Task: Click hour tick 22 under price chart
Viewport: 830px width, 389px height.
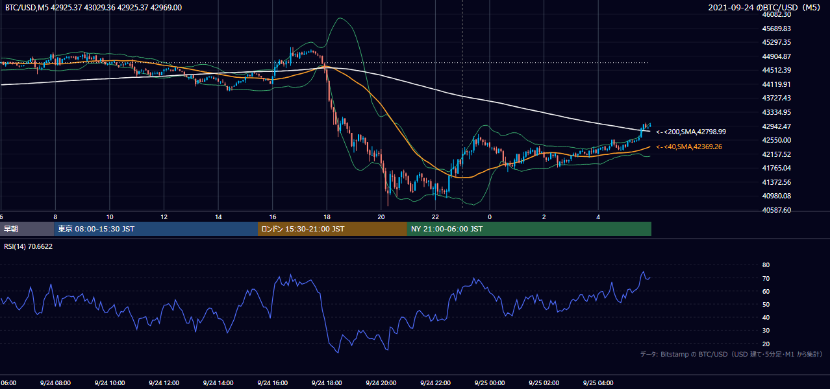Action: tap(435, 217)
